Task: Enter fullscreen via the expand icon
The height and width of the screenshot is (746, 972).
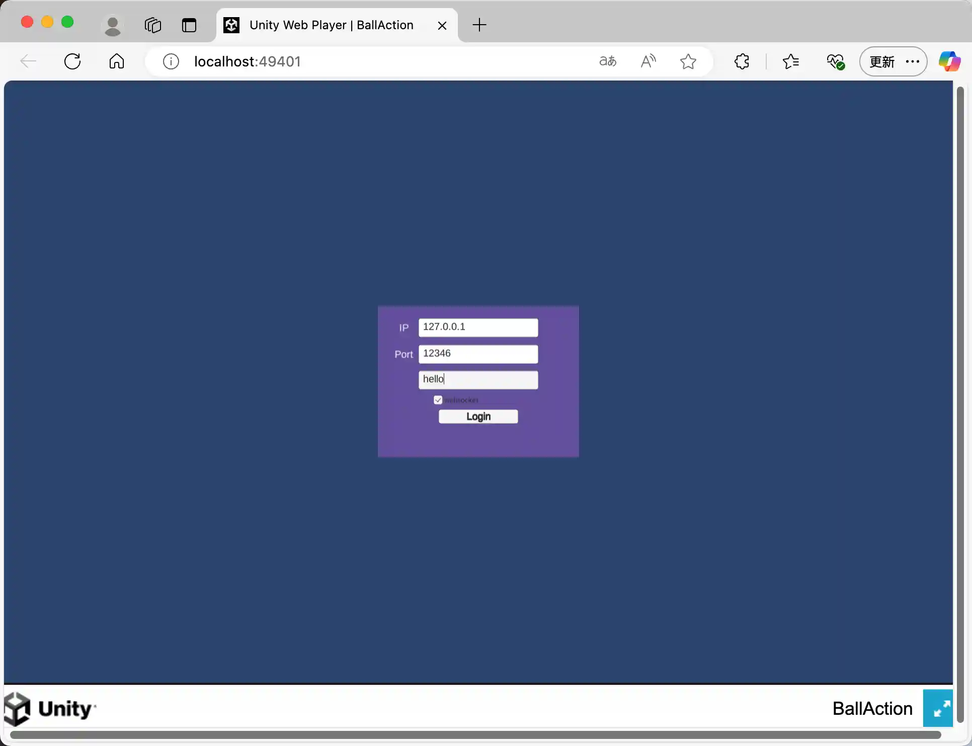Action: (939, 708)
